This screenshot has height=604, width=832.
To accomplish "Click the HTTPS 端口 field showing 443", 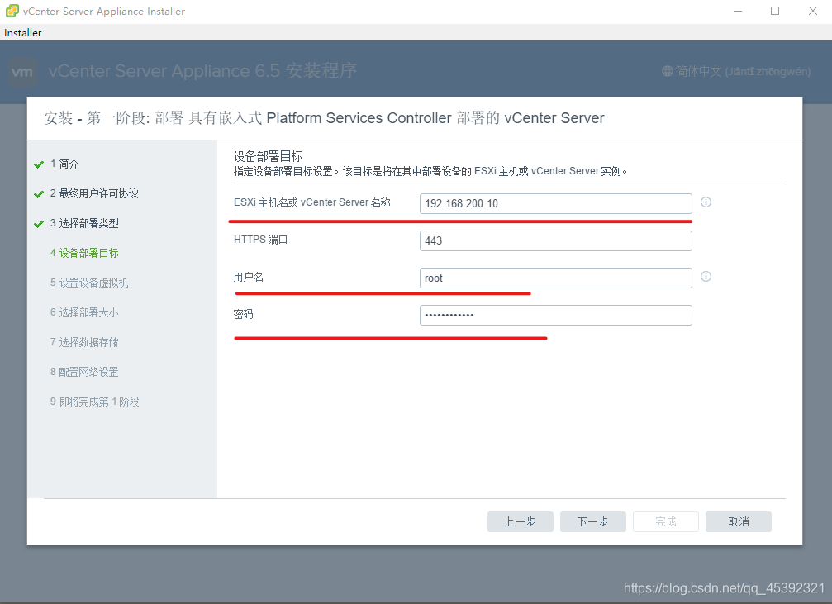I will tap(555, 240).
